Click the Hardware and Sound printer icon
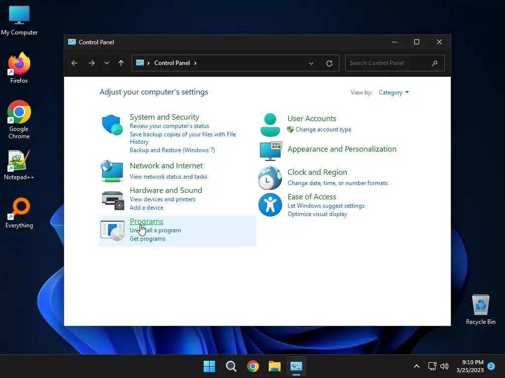 coord(113,200)
